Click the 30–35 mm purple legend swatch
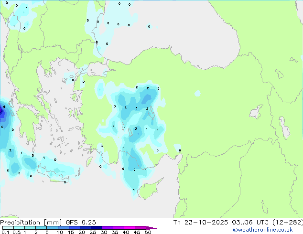Screen dimensions: 303x234 108,228
